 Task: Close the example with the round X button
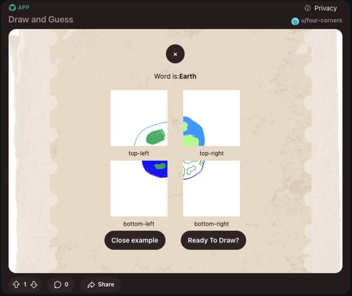pos(175,54)
